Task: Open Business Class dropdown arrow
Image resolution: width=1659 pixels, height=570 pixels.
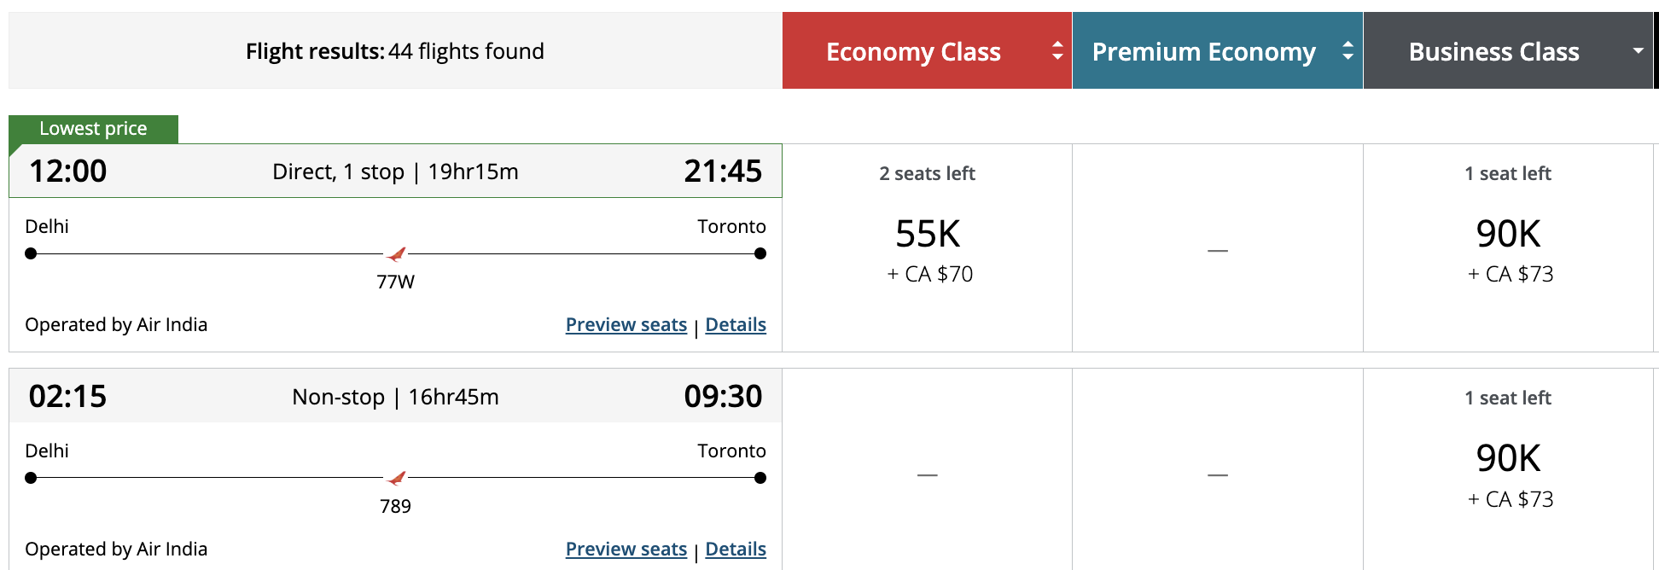Action: coord(1638,51)
